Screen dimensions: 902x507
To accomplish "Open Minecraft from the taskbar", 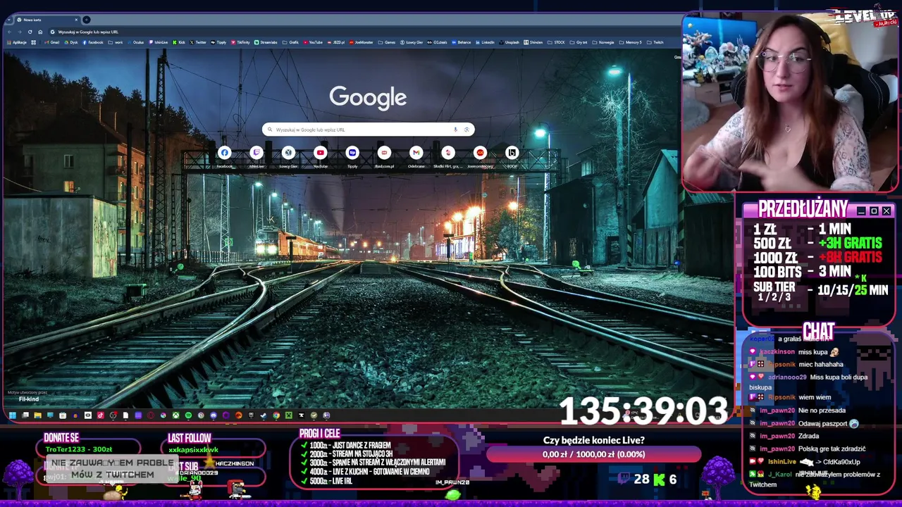I will [289, 415].
